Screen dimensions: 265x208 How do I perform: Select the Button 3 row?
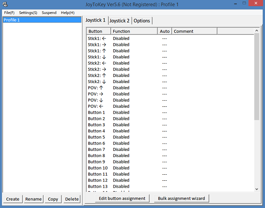coord(170,125)
